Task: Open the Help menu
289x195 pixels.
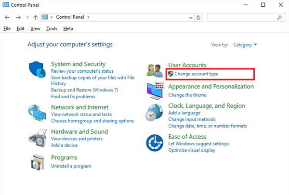Action: tap(68, 28)
